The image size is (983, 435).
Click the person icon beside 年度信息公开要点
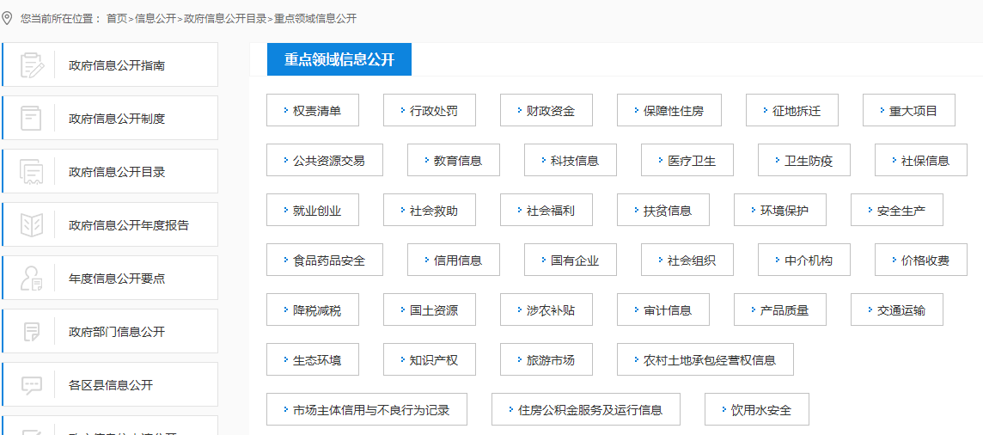[32, 279]
